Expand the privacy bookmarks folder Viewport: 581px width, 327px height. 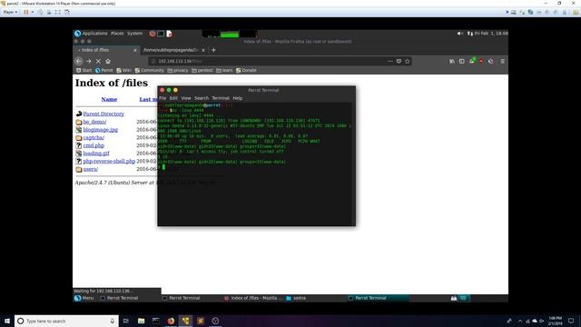click(178, 70)
